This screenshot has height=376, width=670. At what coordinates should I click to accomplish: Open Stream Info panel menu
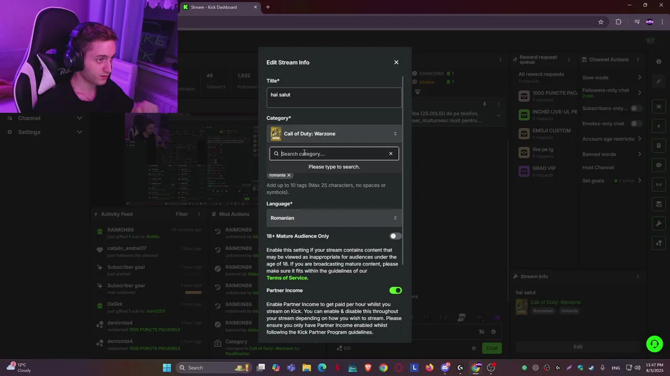point(637,277)
